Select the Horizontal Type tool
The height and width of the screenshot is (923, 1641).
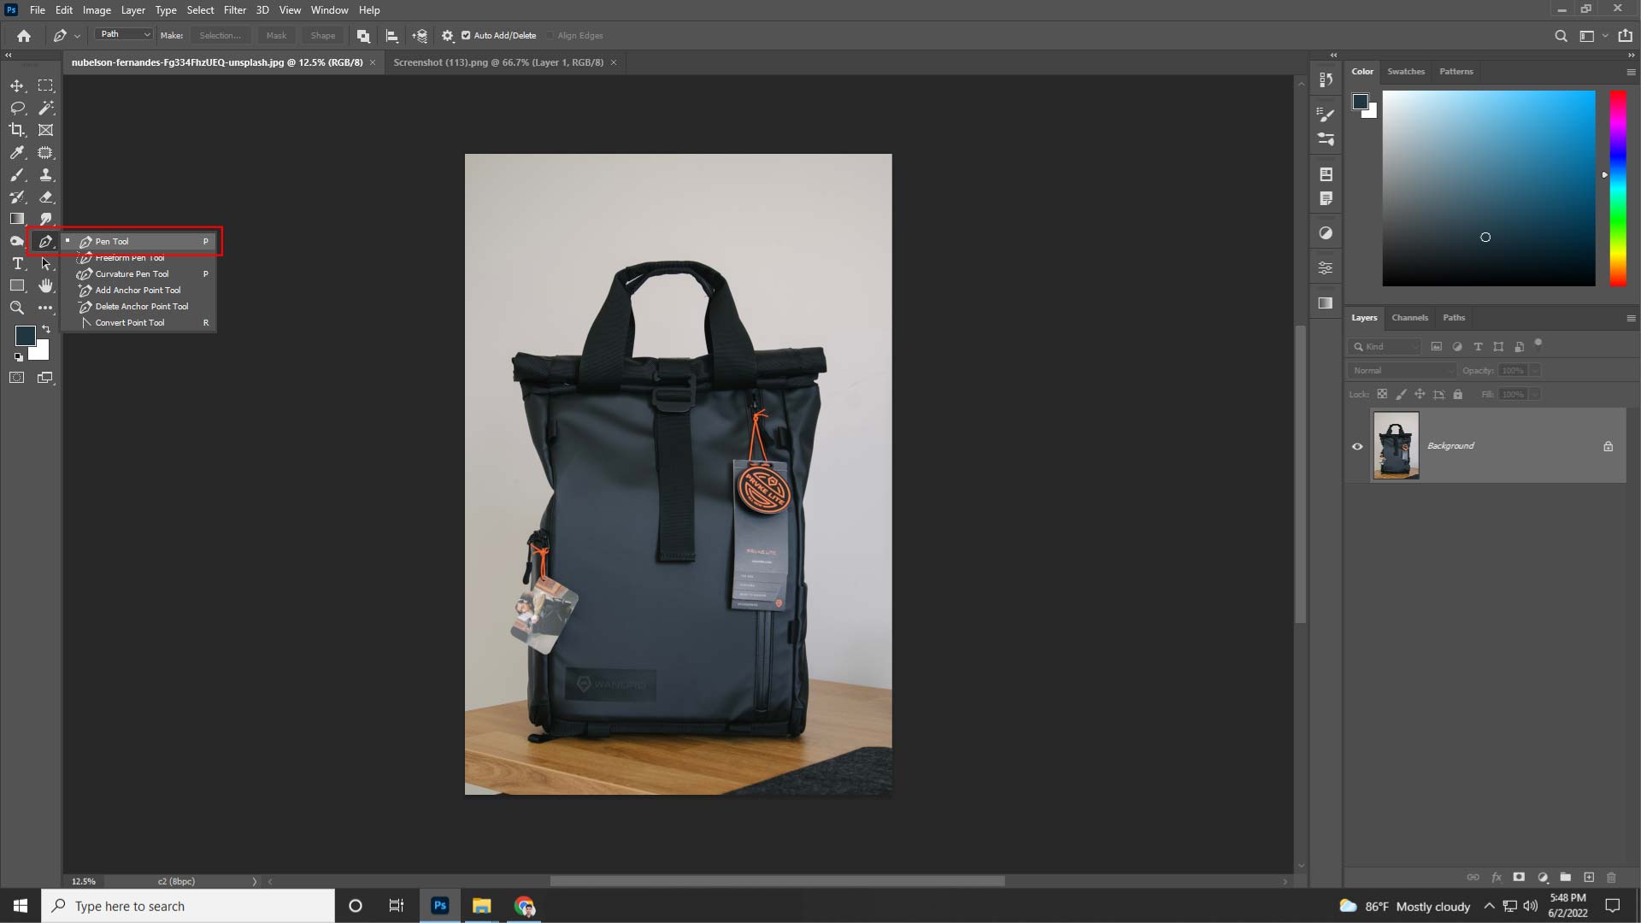pyautogui.click(x=17, y=263)
